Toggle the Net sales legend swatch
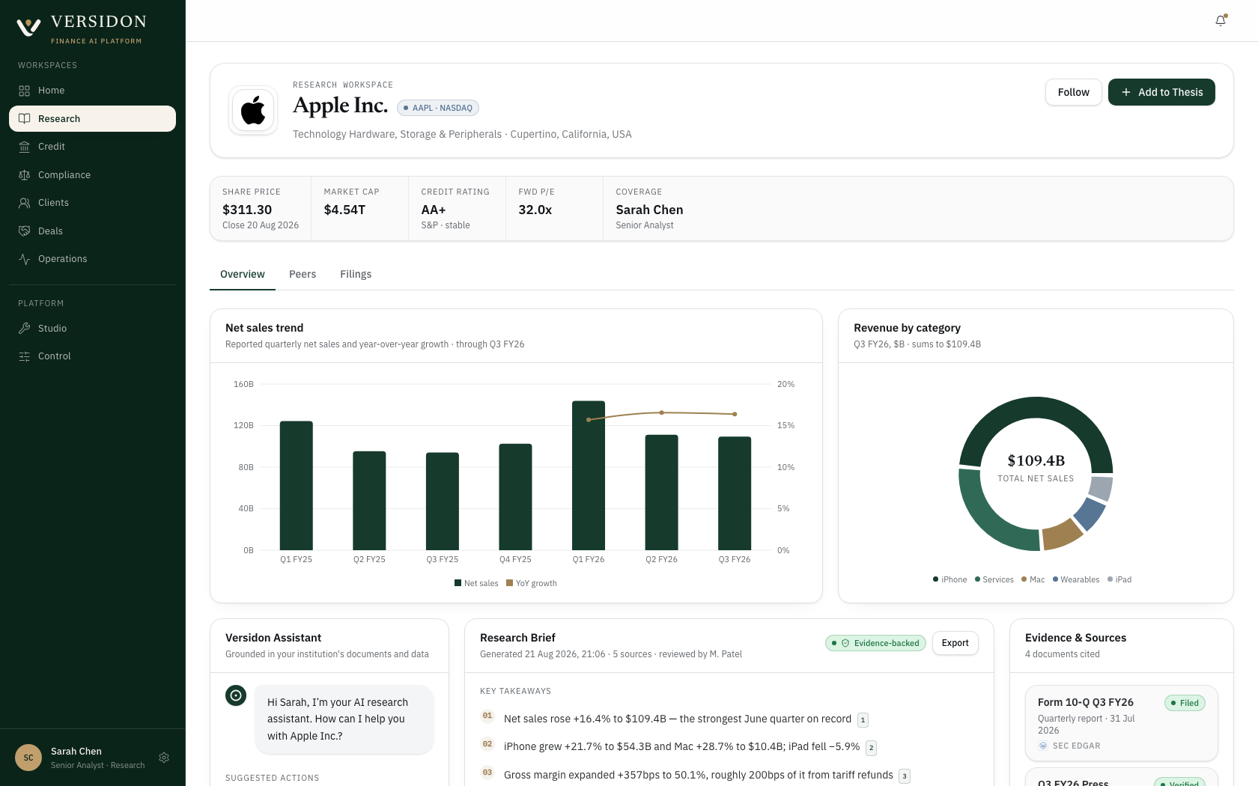The image size is (1258, 786). [458, 583]
